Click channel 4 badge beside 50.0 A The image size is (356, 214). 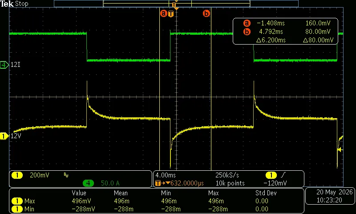(x=88, y=183)
